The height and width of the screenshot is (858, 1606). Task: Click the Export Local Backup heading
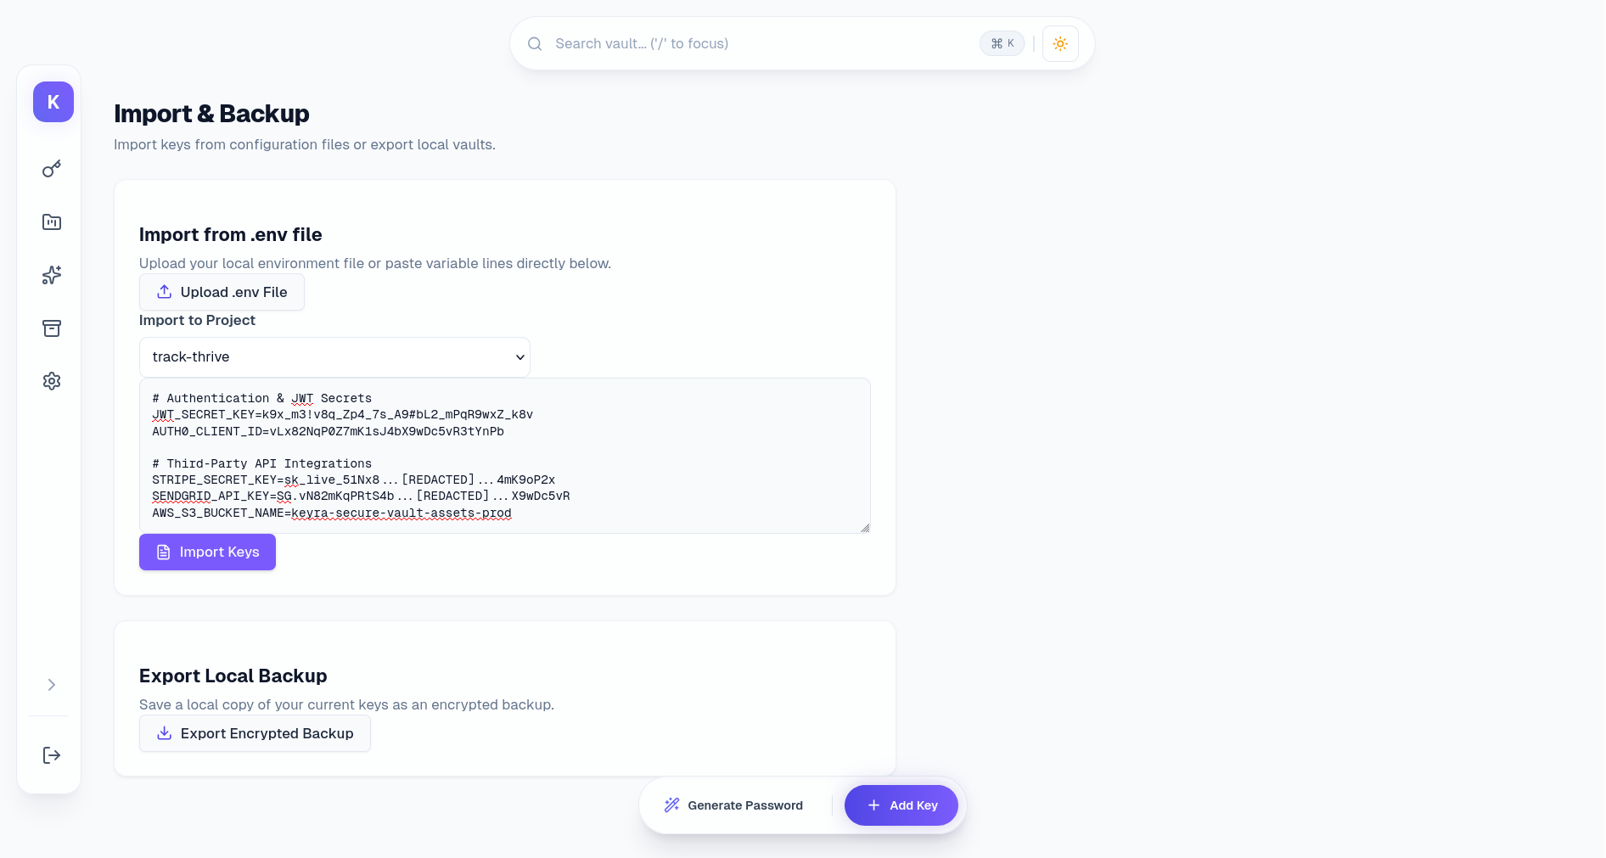[233, 676]
